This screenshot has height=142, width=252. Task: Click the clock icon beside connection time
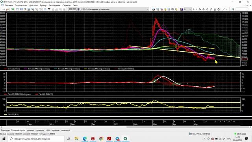(x=78, y=9)
